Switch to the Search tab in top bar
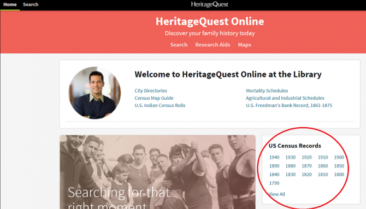The image size is (366, 209). [x=31, y=4]
